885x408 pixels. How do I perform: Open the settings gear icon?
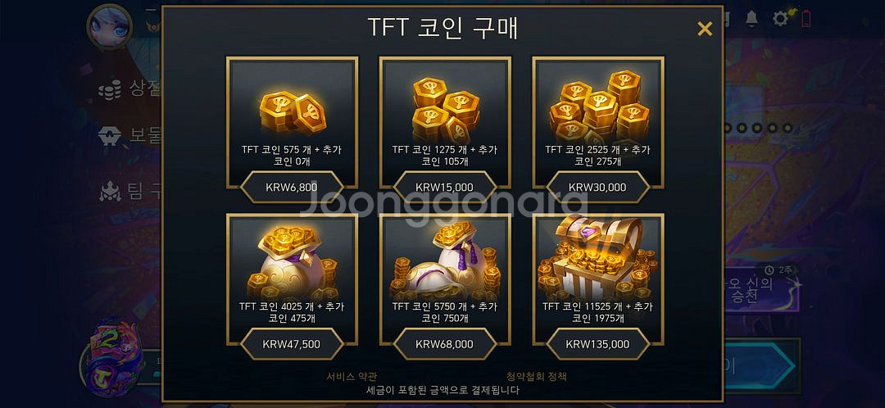(781, 19)
